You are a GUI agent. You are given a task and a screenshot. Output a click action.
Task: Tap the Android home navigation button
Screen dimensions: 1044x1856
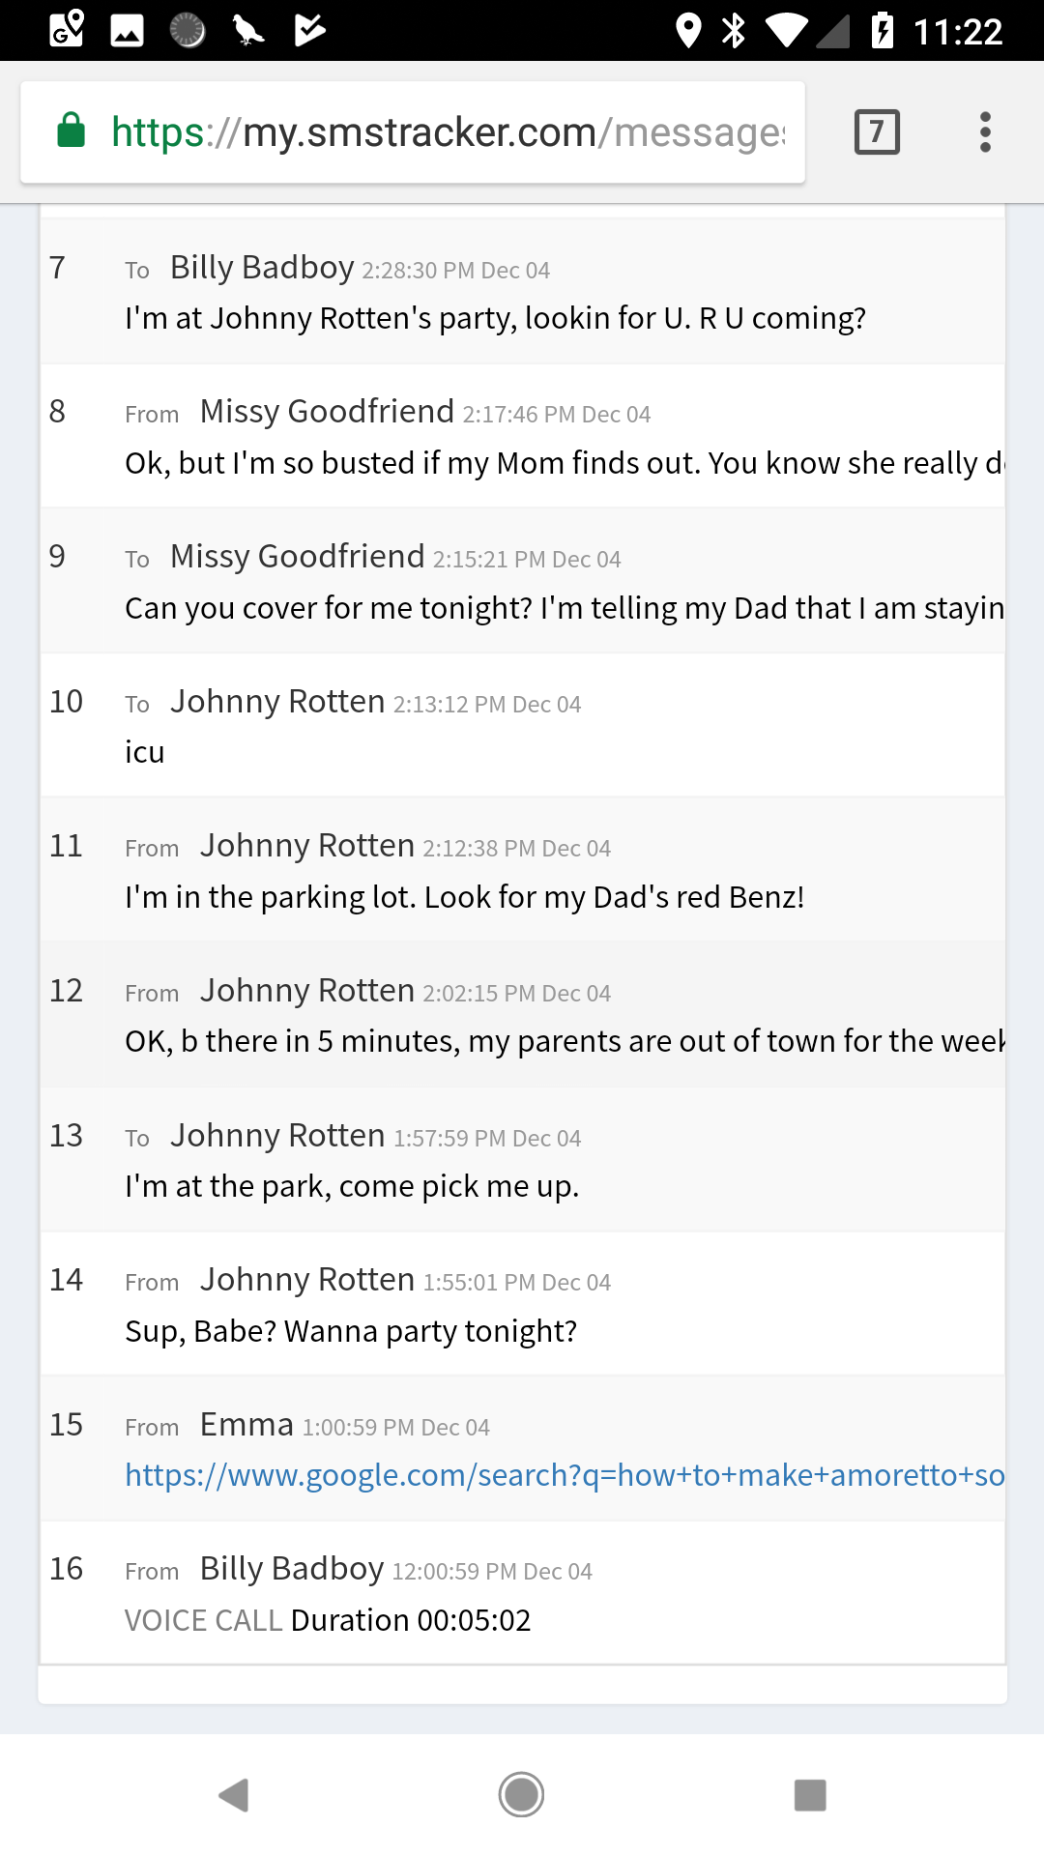[x=521, y=1795]
